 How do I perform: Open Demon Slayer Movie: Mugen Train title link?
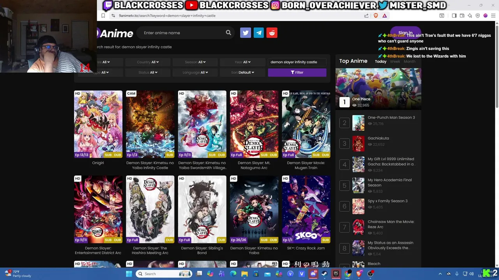pos(306,165)
